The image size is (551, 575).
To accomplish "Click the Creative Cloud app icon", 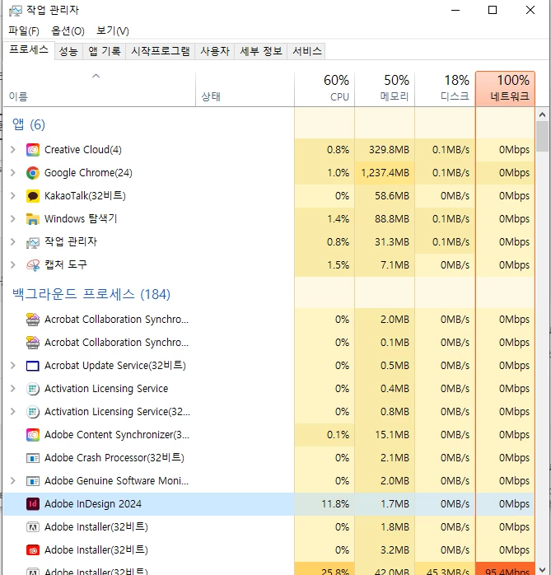I will [x=33, y=150].
